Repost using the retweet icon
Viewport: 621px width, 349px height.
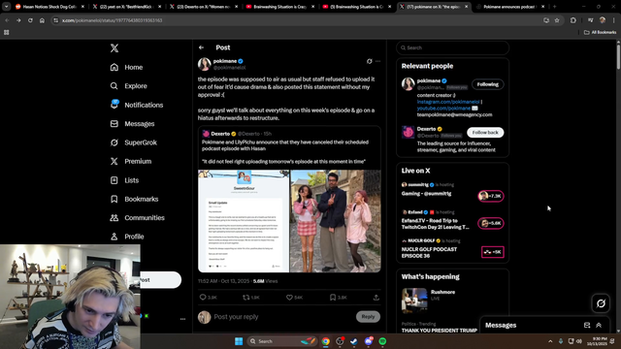tap(245, 298)
